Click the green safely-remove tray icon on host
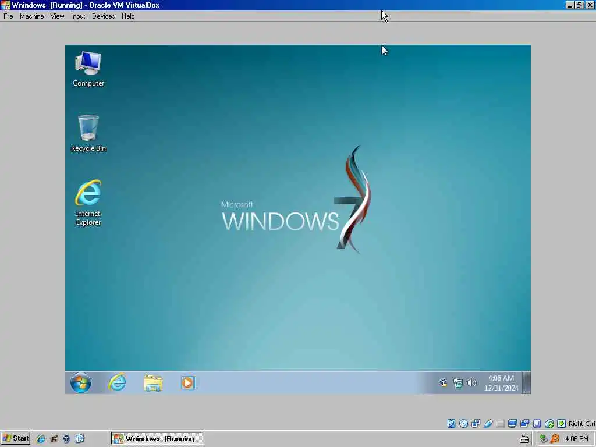Screen dimensions: 596x447 544,439
